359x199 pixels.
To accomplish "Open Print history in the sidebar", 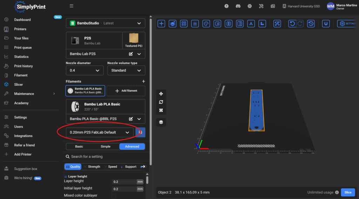I will click(x=23, y=66).
